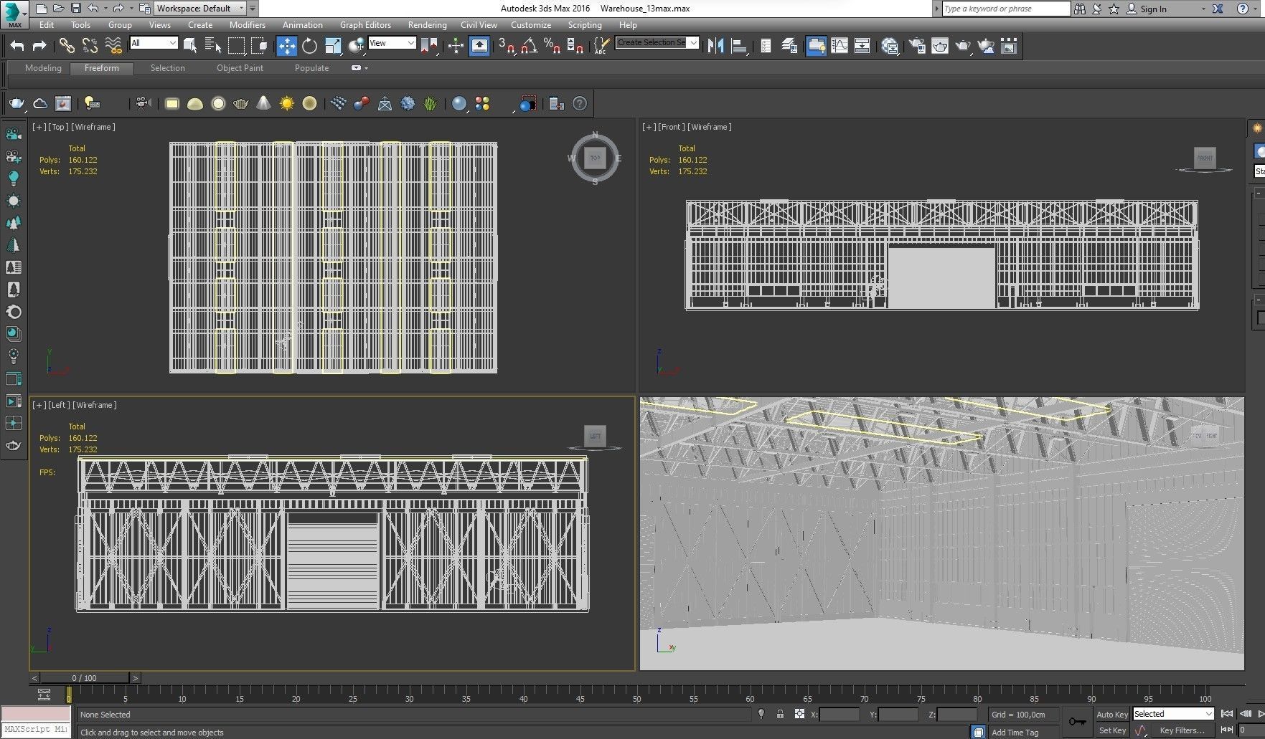1265x739 pixels.
Task: Open the Material Editor checkered sphere icon
Action: coord(890,46)
